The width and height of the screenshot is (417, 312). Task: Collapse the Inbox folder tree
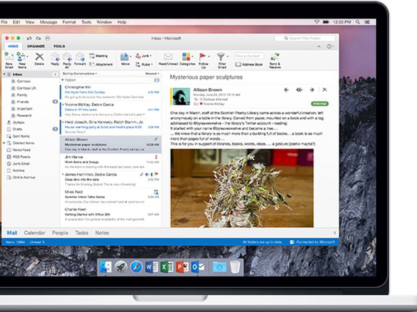(4, 74)
